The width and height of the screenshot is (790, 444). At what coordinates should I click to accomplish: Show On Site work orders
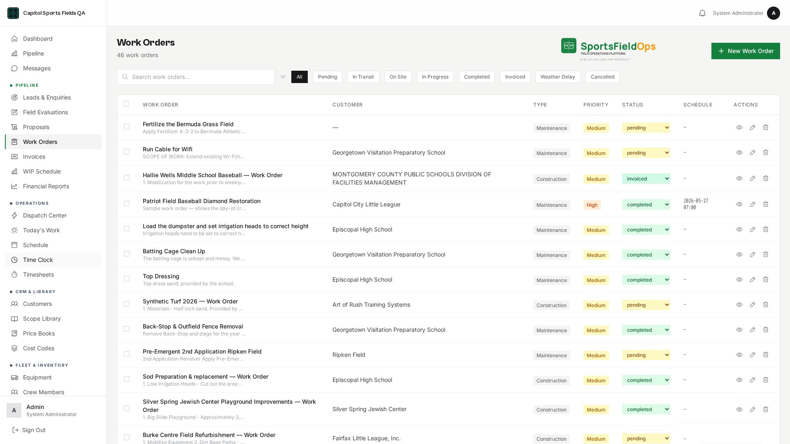398,77
